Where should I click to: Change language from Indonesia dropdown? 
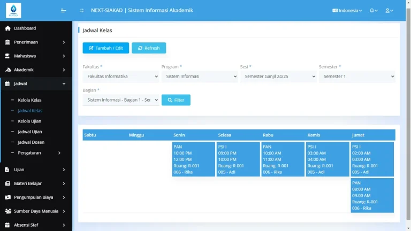click(347, 10)
